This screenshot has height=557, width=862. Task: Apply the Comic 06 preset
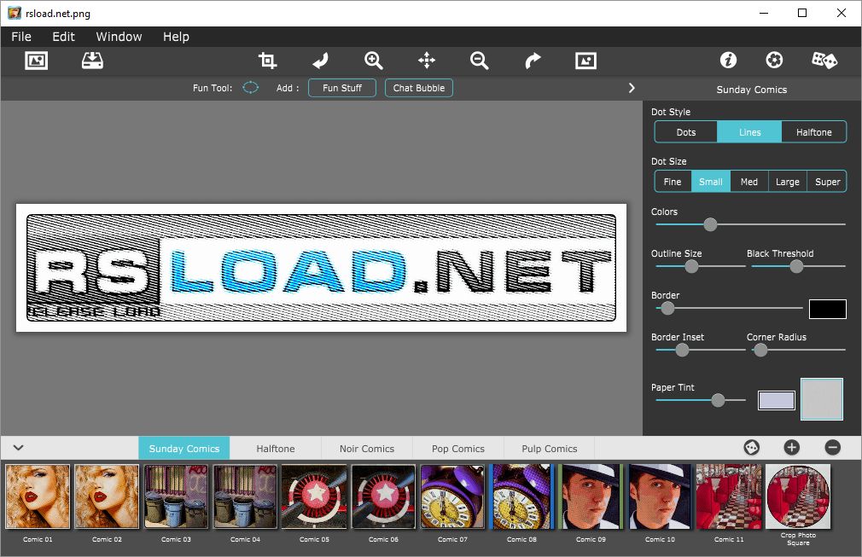(x=383, y=496)
